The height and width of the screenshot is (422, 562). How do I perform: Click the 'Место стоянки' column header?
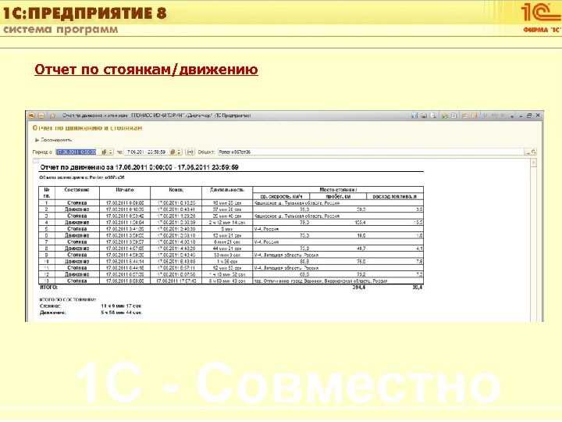pyautogui.click(x=338, y=189)
